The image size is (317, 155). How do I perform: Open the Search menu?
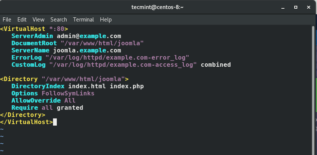58,19
